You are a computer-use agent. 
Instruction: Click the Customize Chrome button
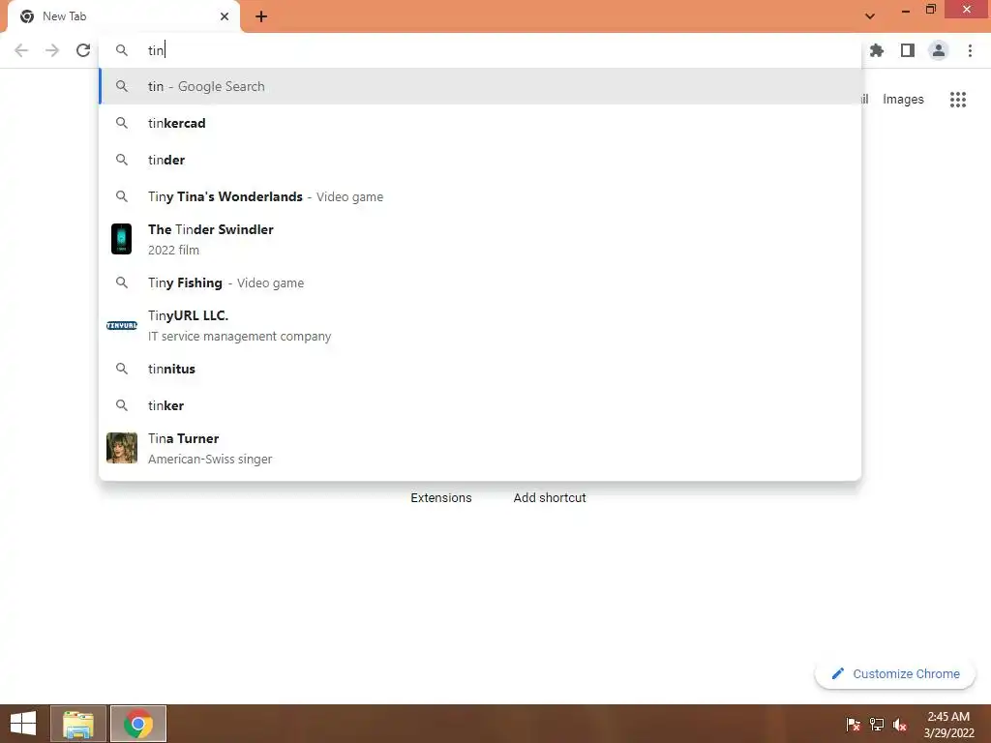(895, 673)
